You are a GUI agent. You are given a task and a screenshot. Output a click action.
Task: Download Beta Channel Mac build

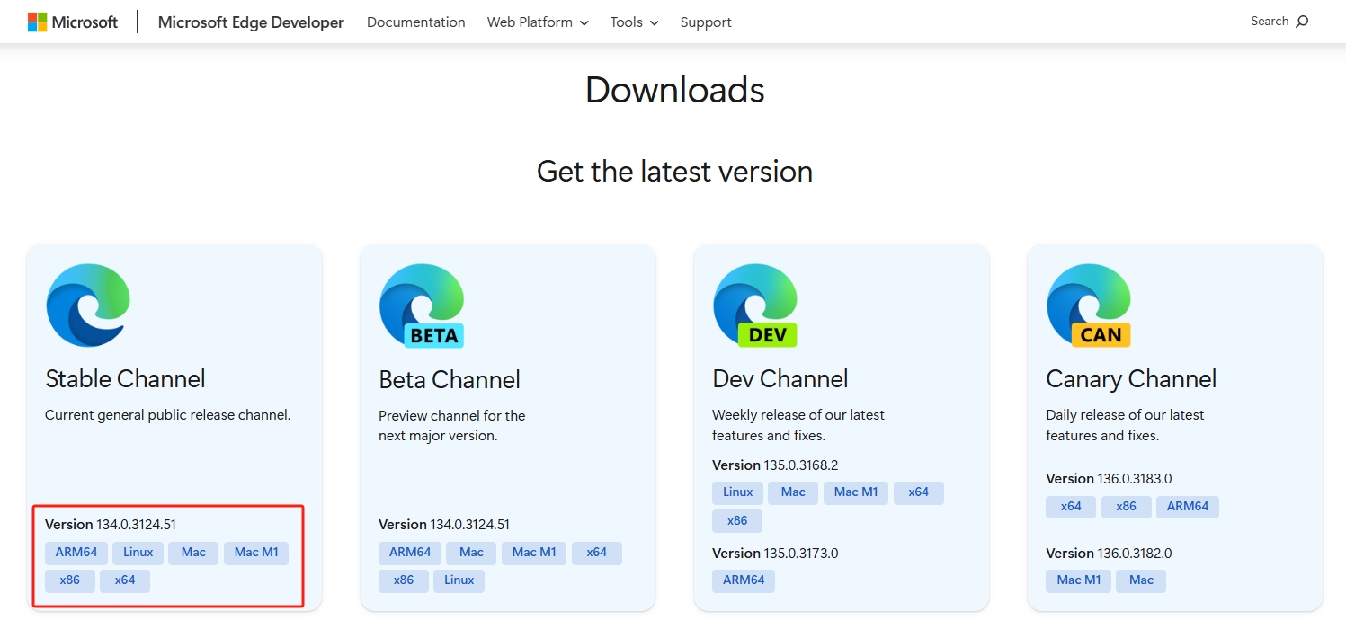[x=471, y=553]
